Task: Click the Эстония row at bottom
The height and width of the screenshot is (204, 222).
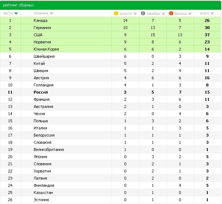Action: pyautogui.click(x=110, y=200)
